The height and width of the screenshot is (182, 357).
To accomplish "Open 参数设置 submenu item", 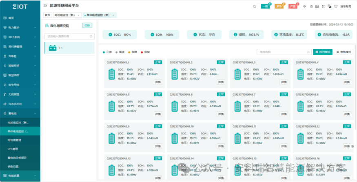I will coord(20,167).
